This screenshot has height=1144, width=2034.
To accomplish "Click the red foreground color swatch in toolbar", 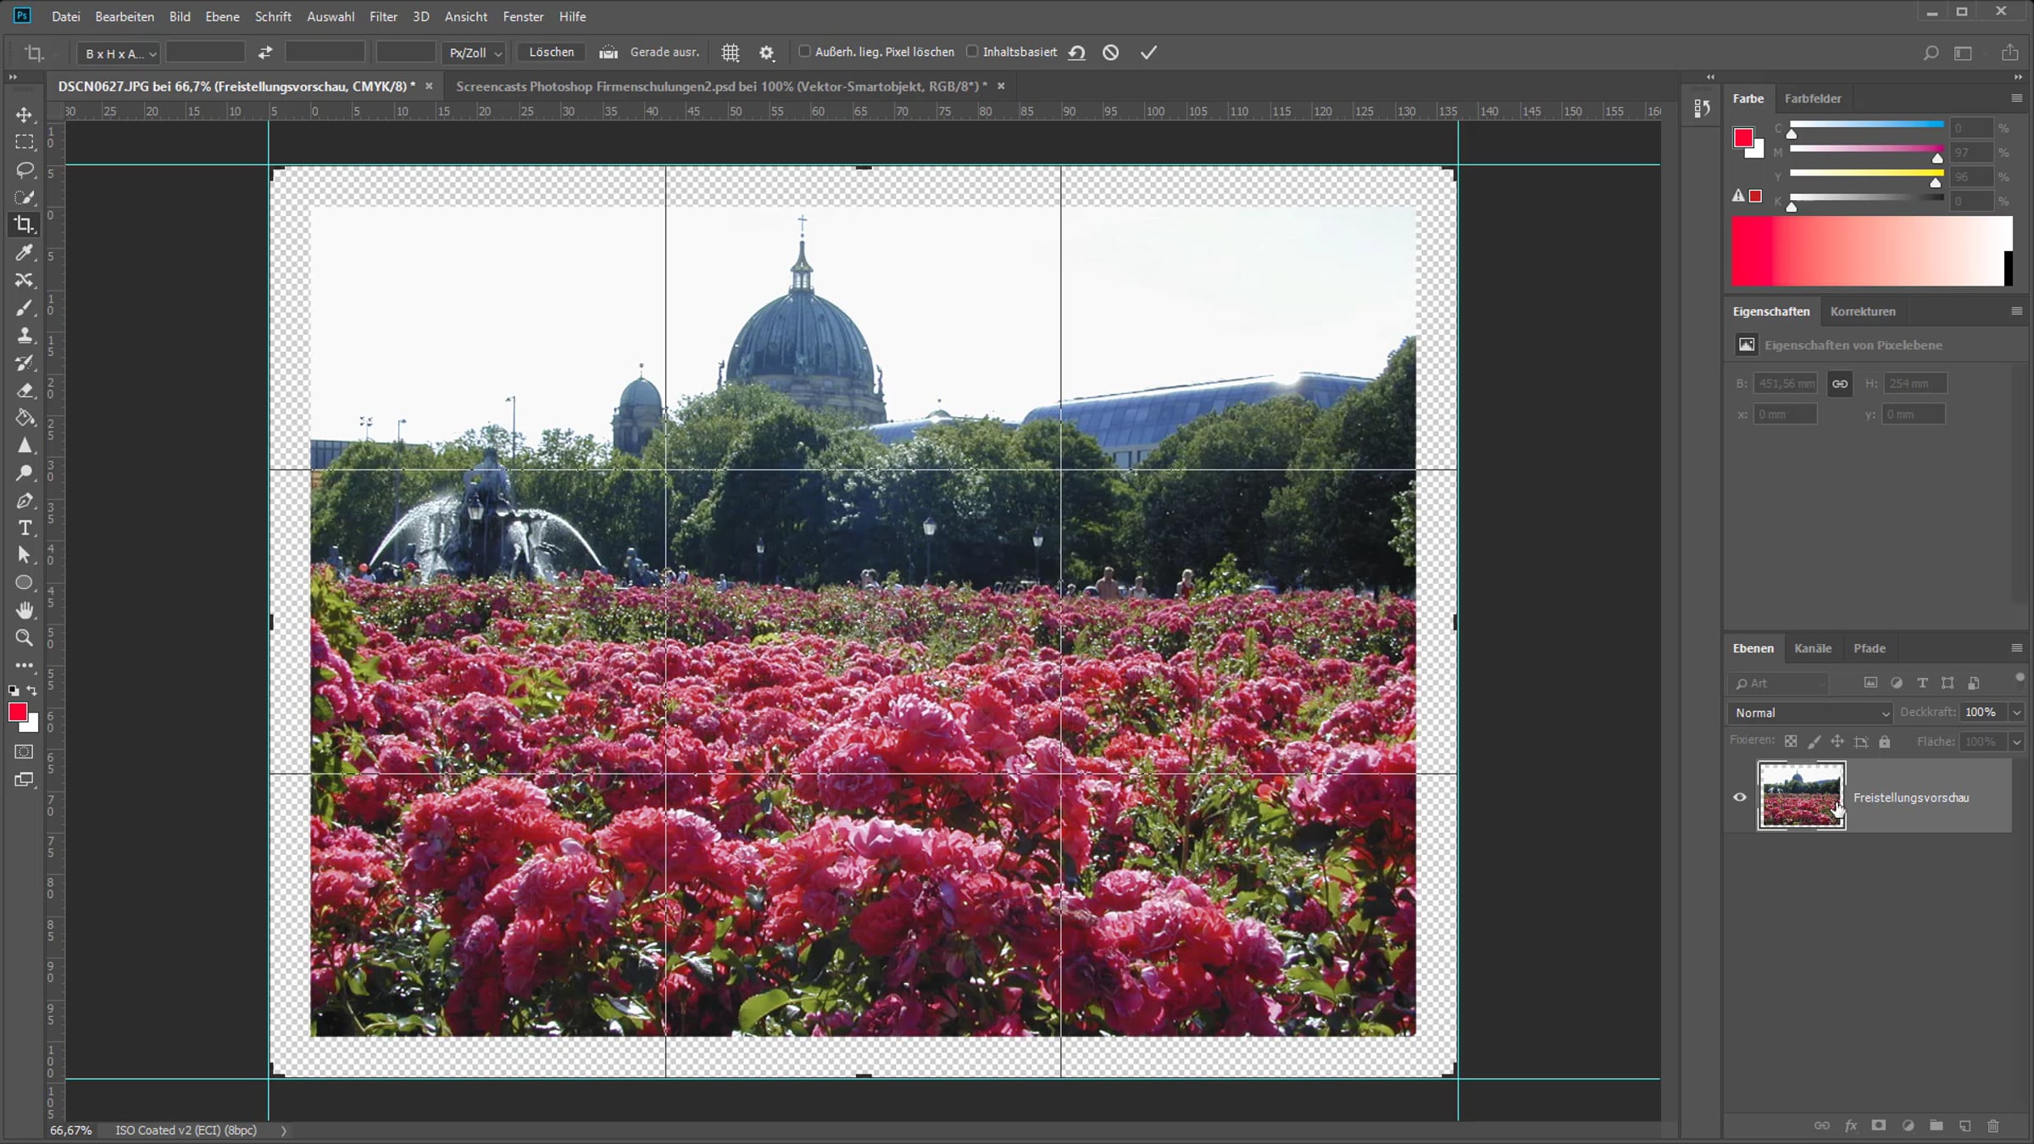I will click(17, 712).
